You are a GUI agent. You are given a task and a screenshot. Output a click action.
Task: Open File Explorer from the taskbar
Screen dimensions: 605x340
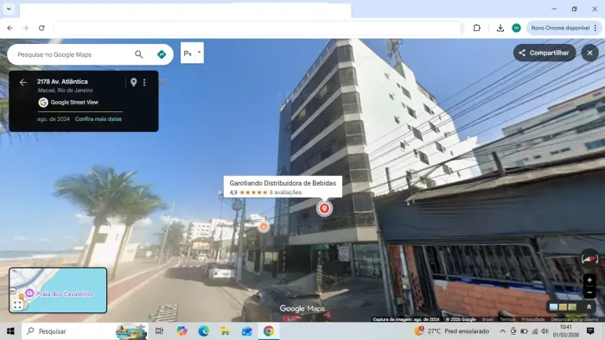pyautogui.click(x=225, y=331)
